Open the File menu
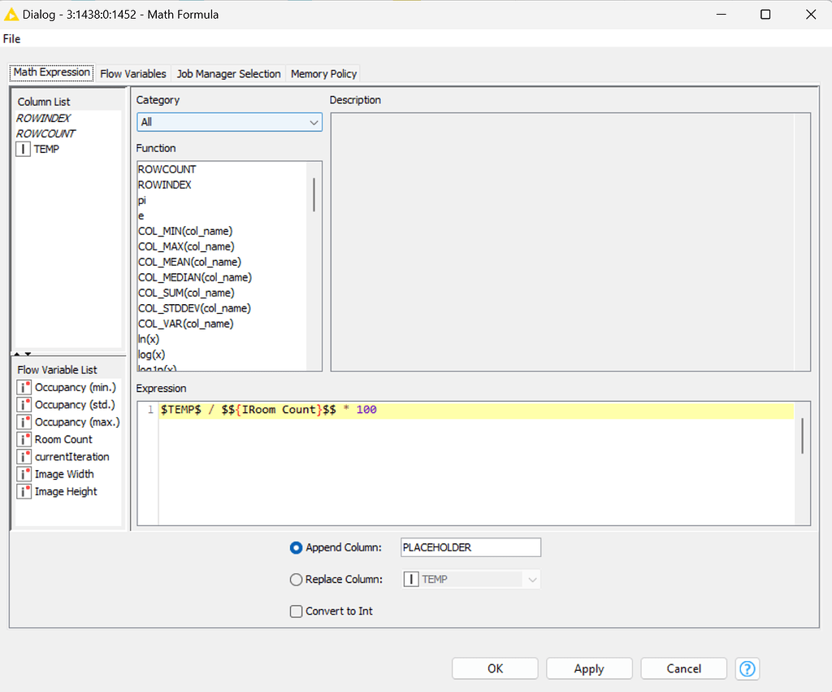 coord(11,38)
